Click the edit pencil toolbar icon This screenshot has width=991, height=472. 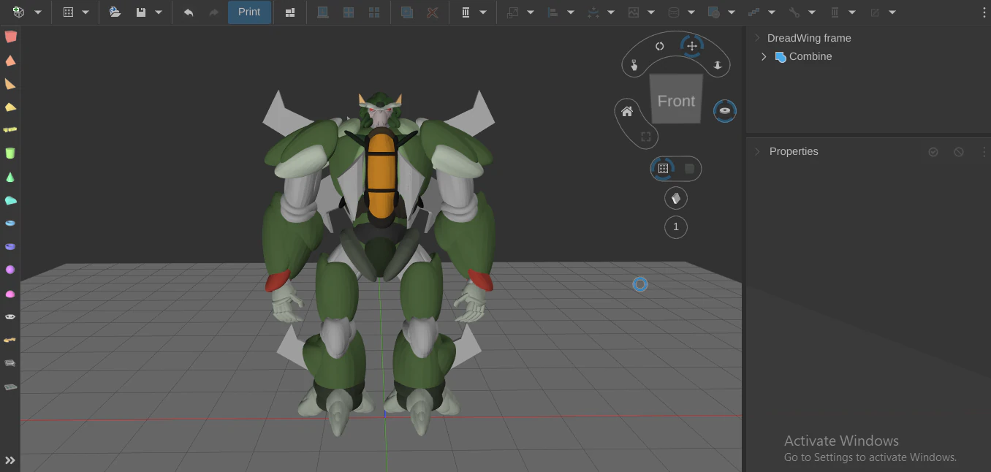click(874, 12)
